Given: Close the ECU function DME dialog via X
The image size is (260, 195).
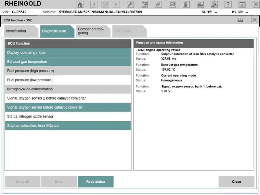Looking at the screenshot, I should pyautogui.click(x=254, y=20).
